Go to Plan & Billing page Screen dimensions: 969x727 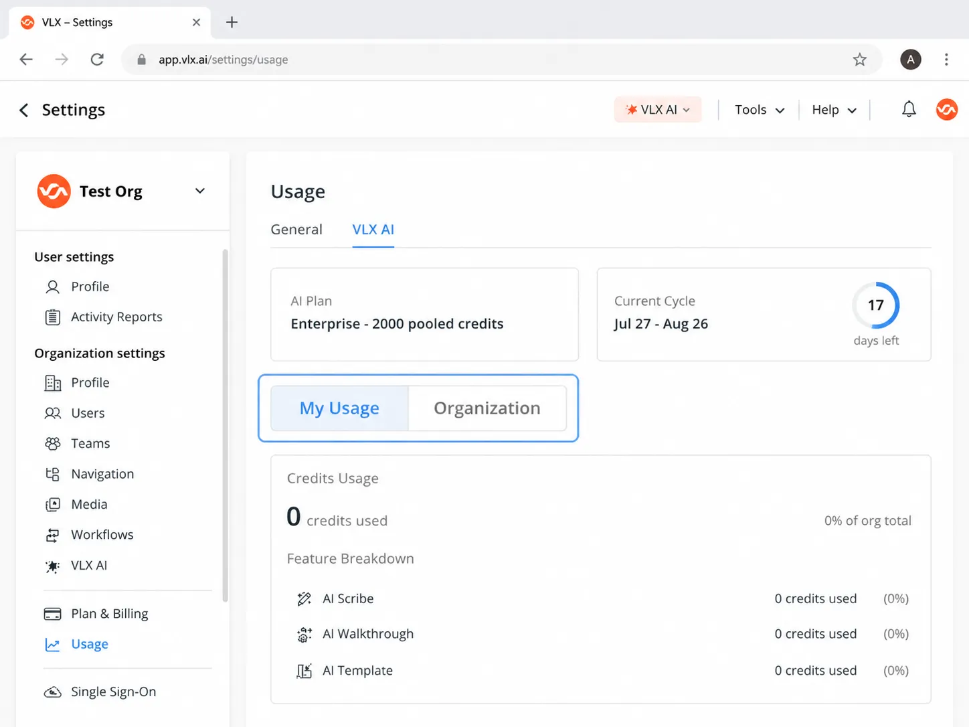(x=110, y=614)
